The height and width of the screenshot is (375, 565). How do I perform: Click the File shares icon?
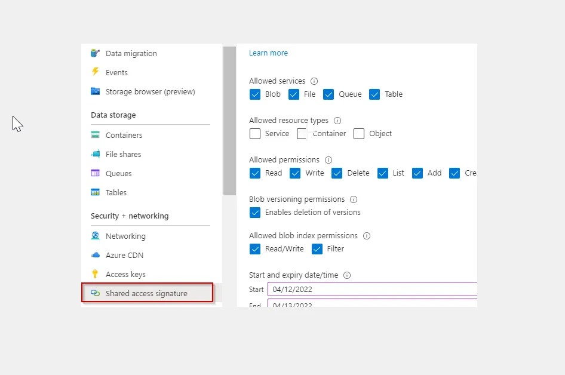coord(96,154)
